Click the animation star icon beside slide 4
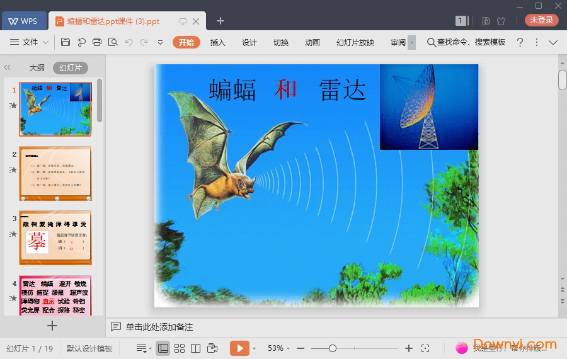Image resolution: width=567 pixels, height=359 pixels. [x=13, y=299]
